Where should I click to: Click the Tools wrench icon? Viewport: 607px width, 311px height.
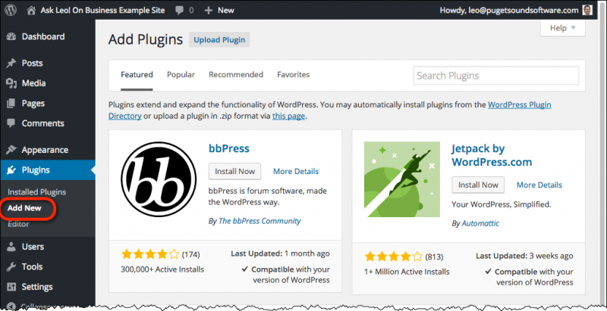(11, 266)
